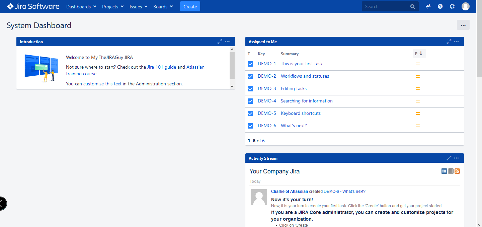
Task: Open the Introduction gadget options menu
Action: coord(227,42)
